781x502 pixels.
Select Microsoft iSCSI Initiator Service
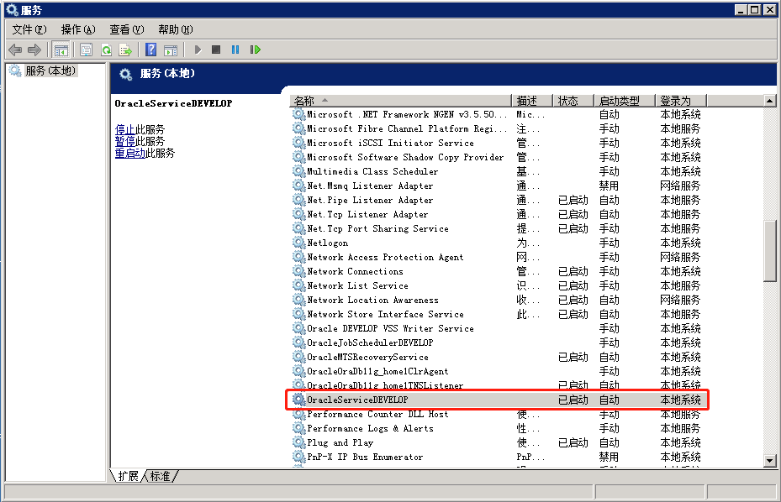pyautogui.click(x=390, y=143)
